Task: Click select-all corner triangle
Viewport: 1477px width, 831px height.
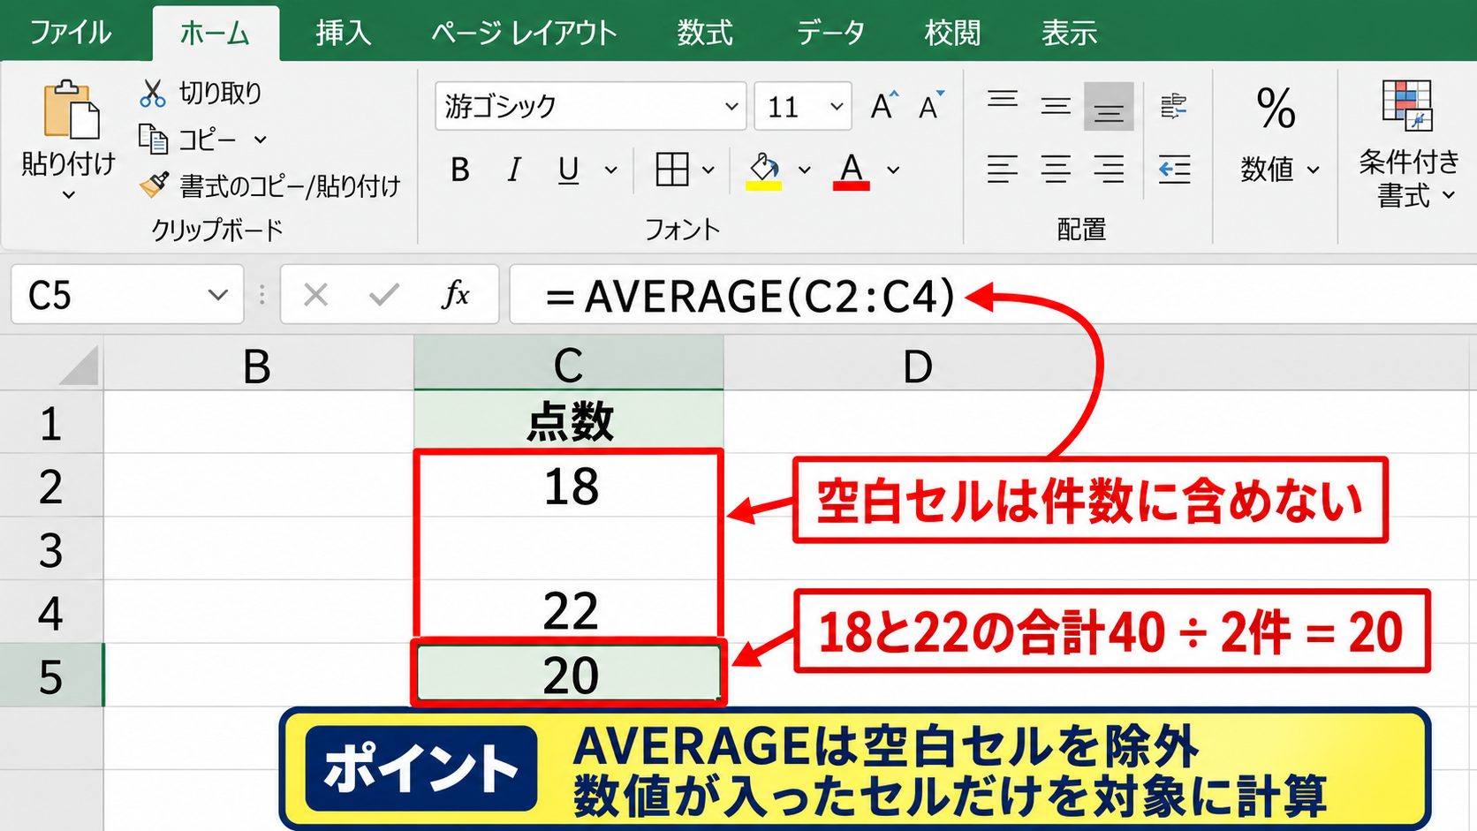Action: pyautogui.click(x=78, y=365)
